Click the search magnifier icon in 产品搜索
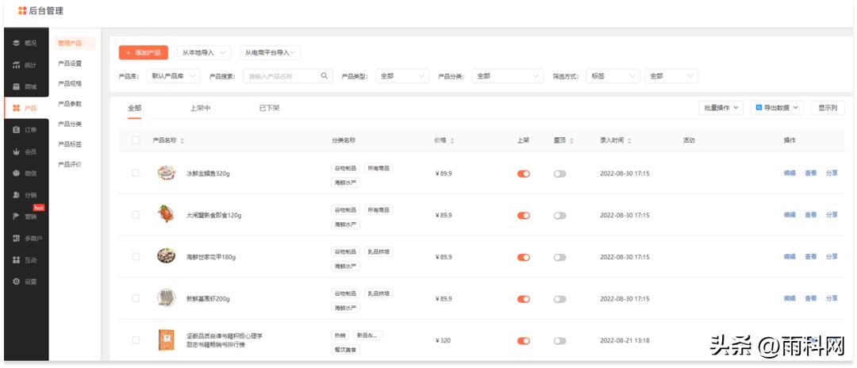This screenshot has width=857, height=368. coord(324,76)
